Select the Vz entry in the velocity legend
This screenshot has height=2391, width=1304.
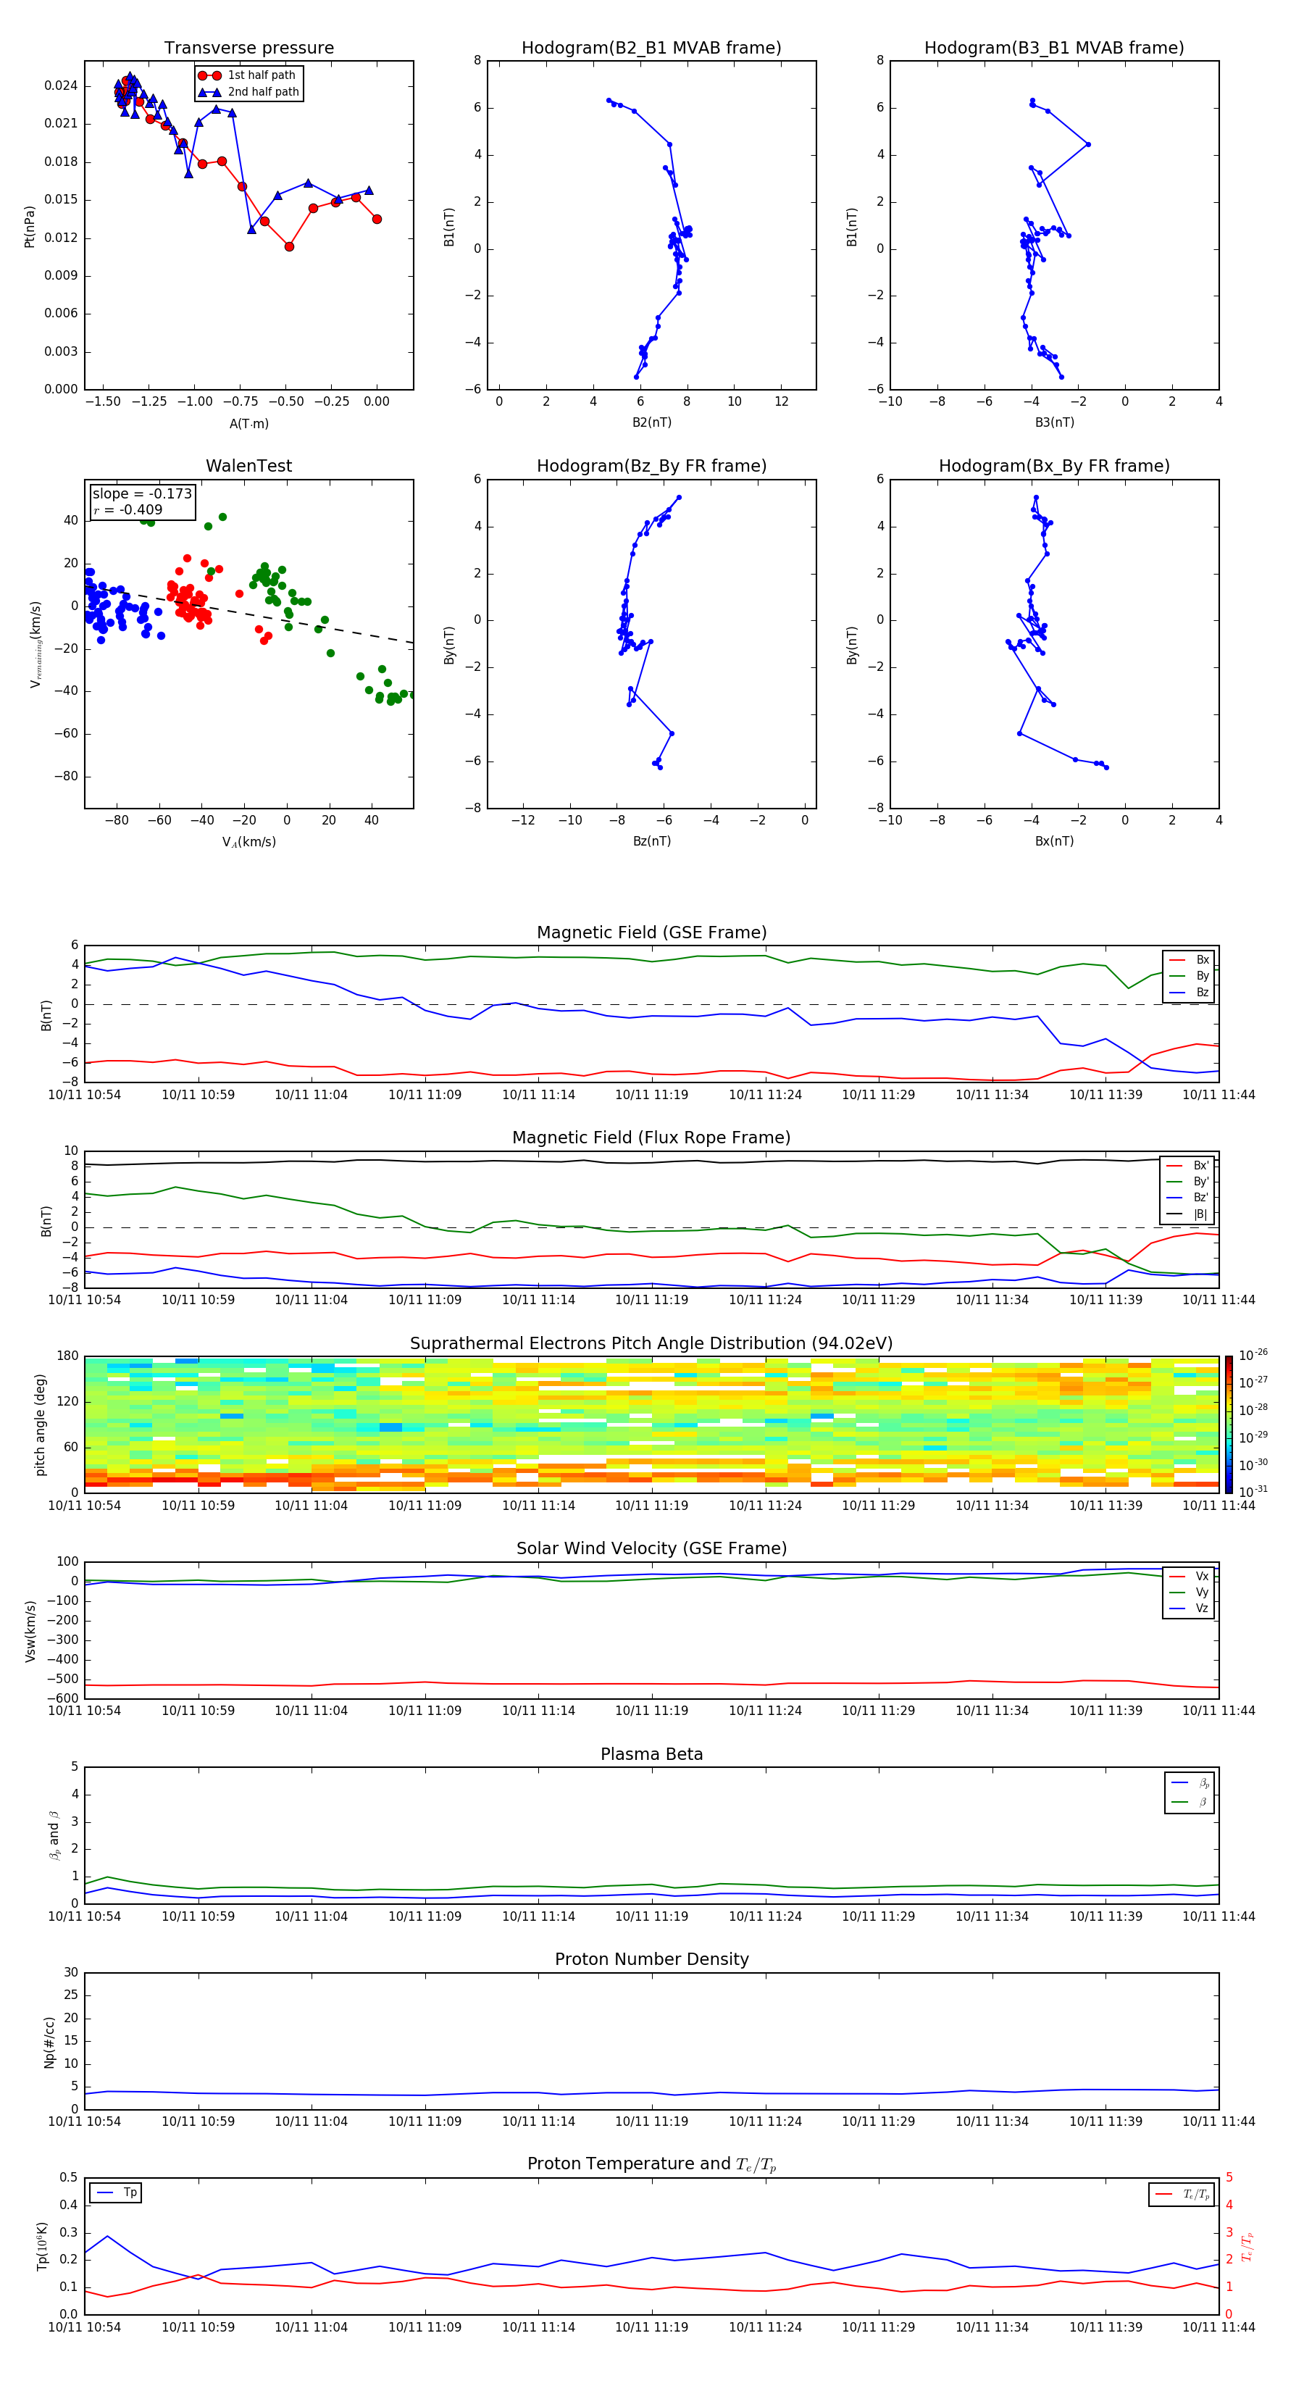pos(1189,1608)
